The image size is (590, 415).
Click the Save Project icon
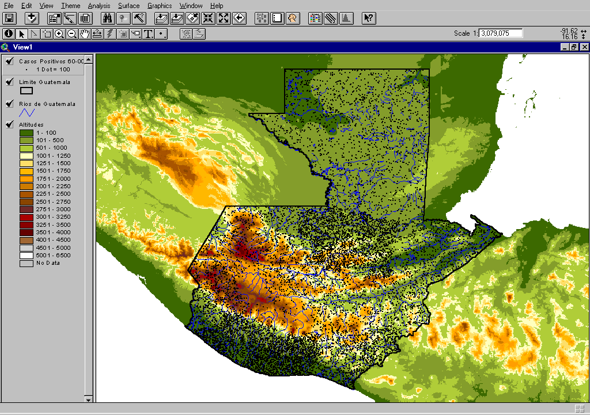click(9, 18)
